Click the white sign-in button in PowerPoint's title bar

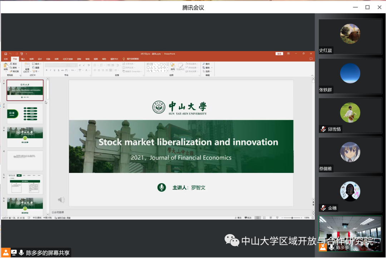pos(279,54)
